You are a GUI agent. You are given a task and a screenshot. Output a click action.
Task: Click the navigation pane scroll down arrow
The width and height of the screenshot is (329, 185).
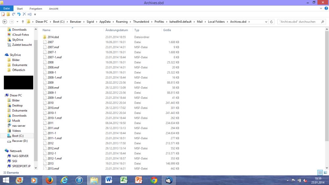36,168
